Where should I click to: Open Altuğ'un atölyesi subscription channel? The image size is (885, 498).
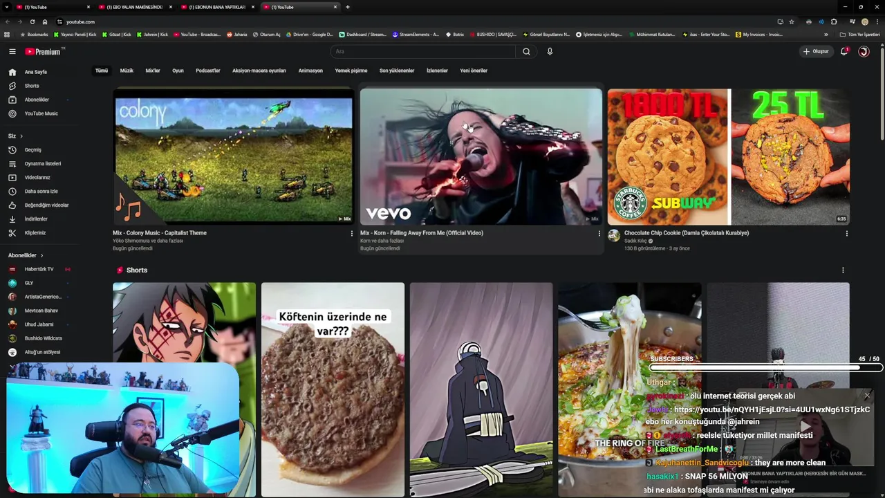point(42,352)
